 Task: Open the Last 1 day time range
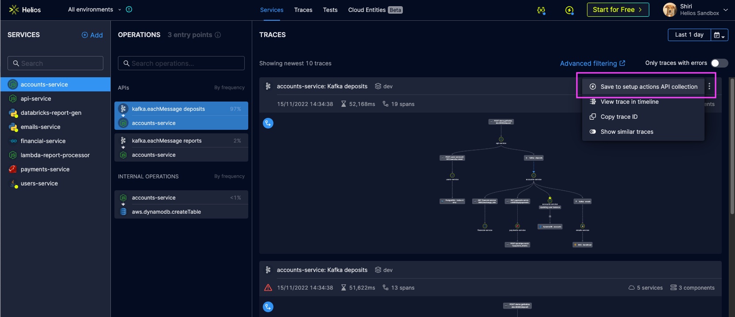pos(689,35)
